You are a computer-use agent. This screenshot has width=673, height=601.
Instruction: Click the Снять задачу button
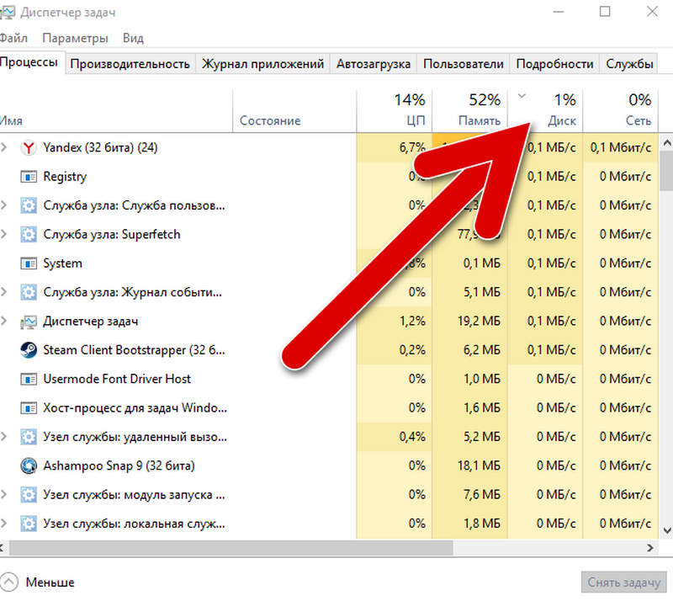[623, 582]
